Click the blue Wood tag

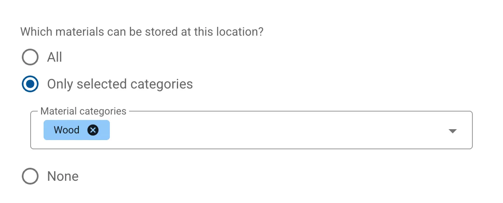(x=67, y=130)
